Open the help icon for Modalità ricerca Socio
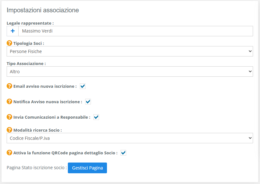Image resolution: width=260 pixels, height=184 pixels. [x=9, y=129]
